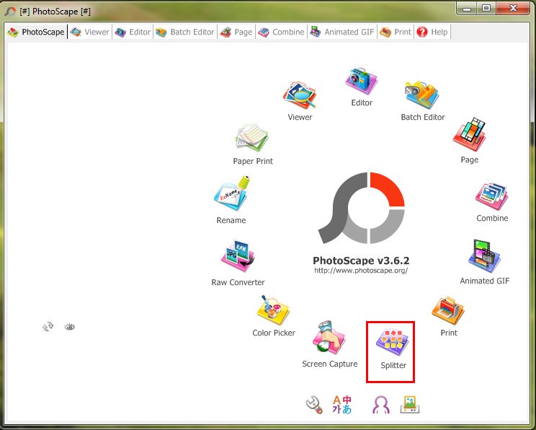Open the photoscape.org website link
The height and width of the screenshot is (430, 536).
(x=361, y=271)
